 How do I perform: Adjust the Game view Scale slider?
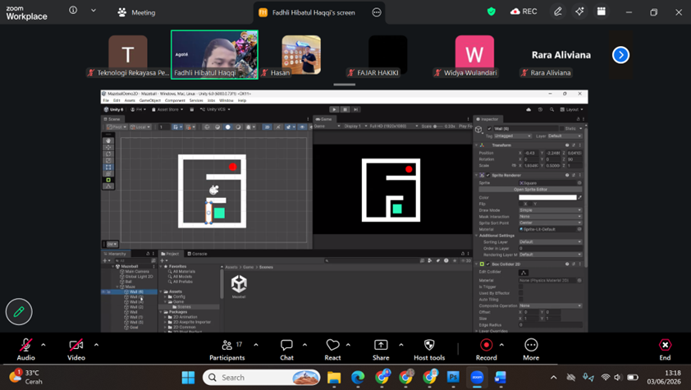coord(438,126)
